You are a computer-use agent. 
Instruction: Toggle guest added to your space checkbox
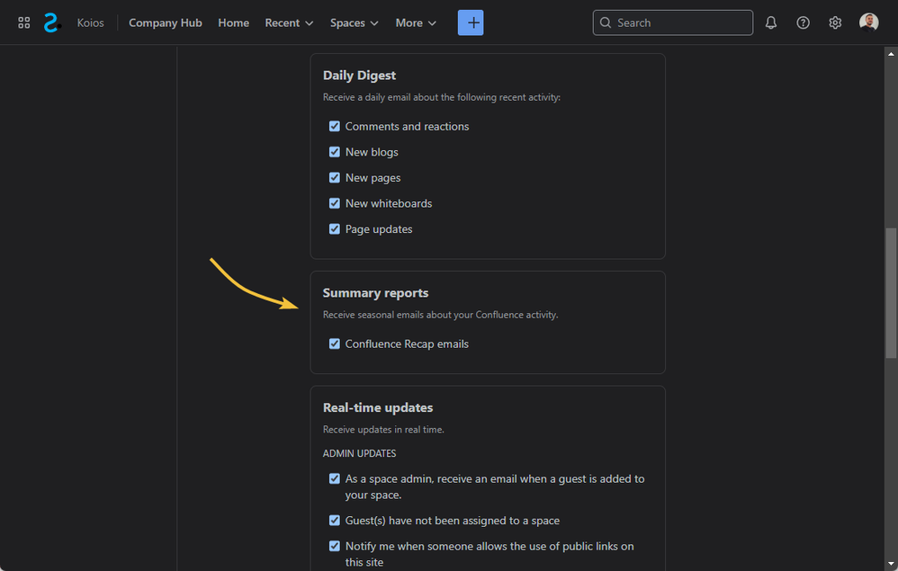tap(335, 479)
